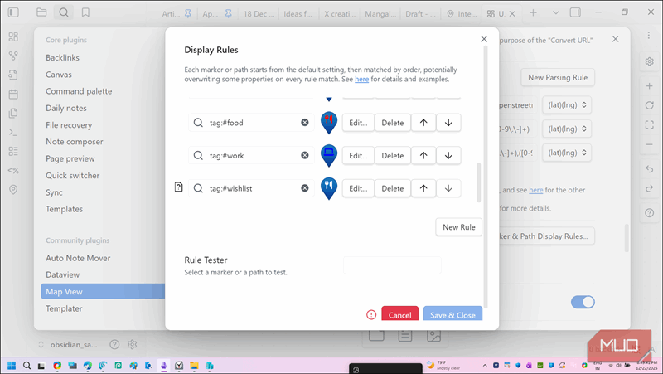Image resolution: width=663 pixels, height=374 pixels.
Task: Click the New Rule button
Action: [458, 227]
